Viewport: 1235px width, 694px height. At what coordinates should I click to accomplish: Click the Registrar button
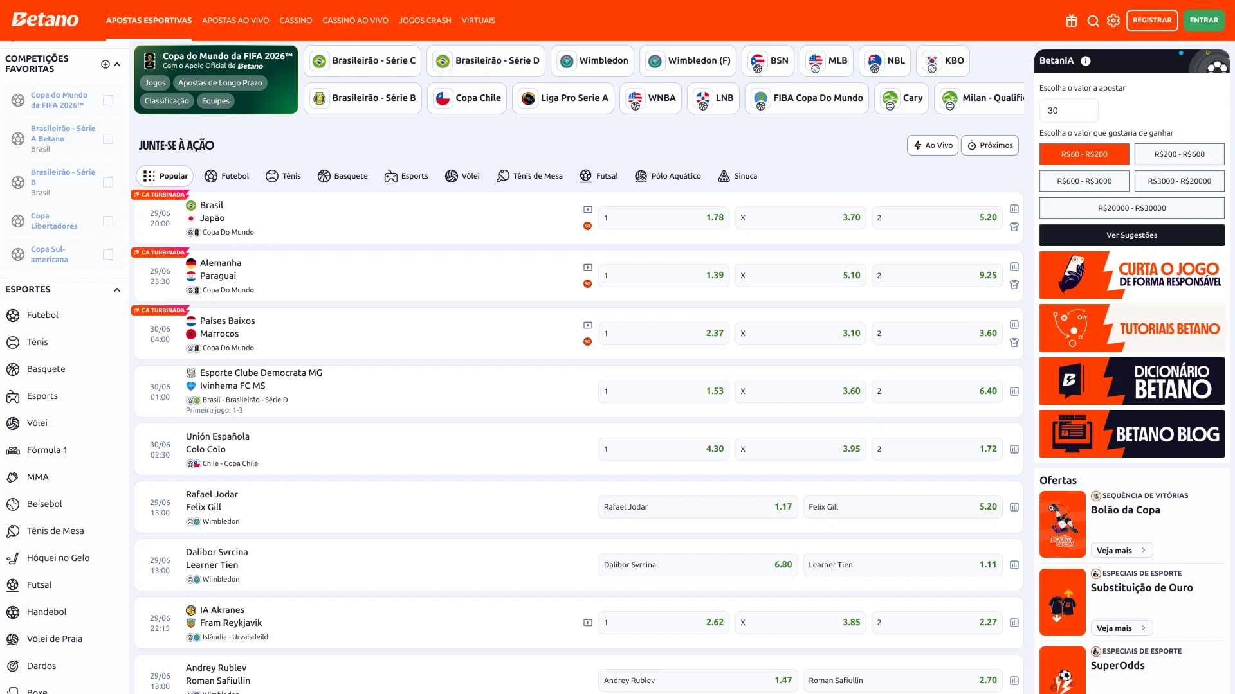[x=1152, y=21]
